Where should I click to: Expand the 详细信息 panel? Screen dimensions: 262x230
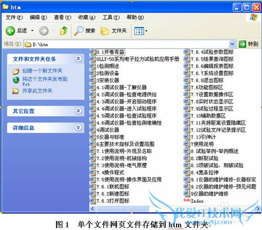(x=78, y=127)
